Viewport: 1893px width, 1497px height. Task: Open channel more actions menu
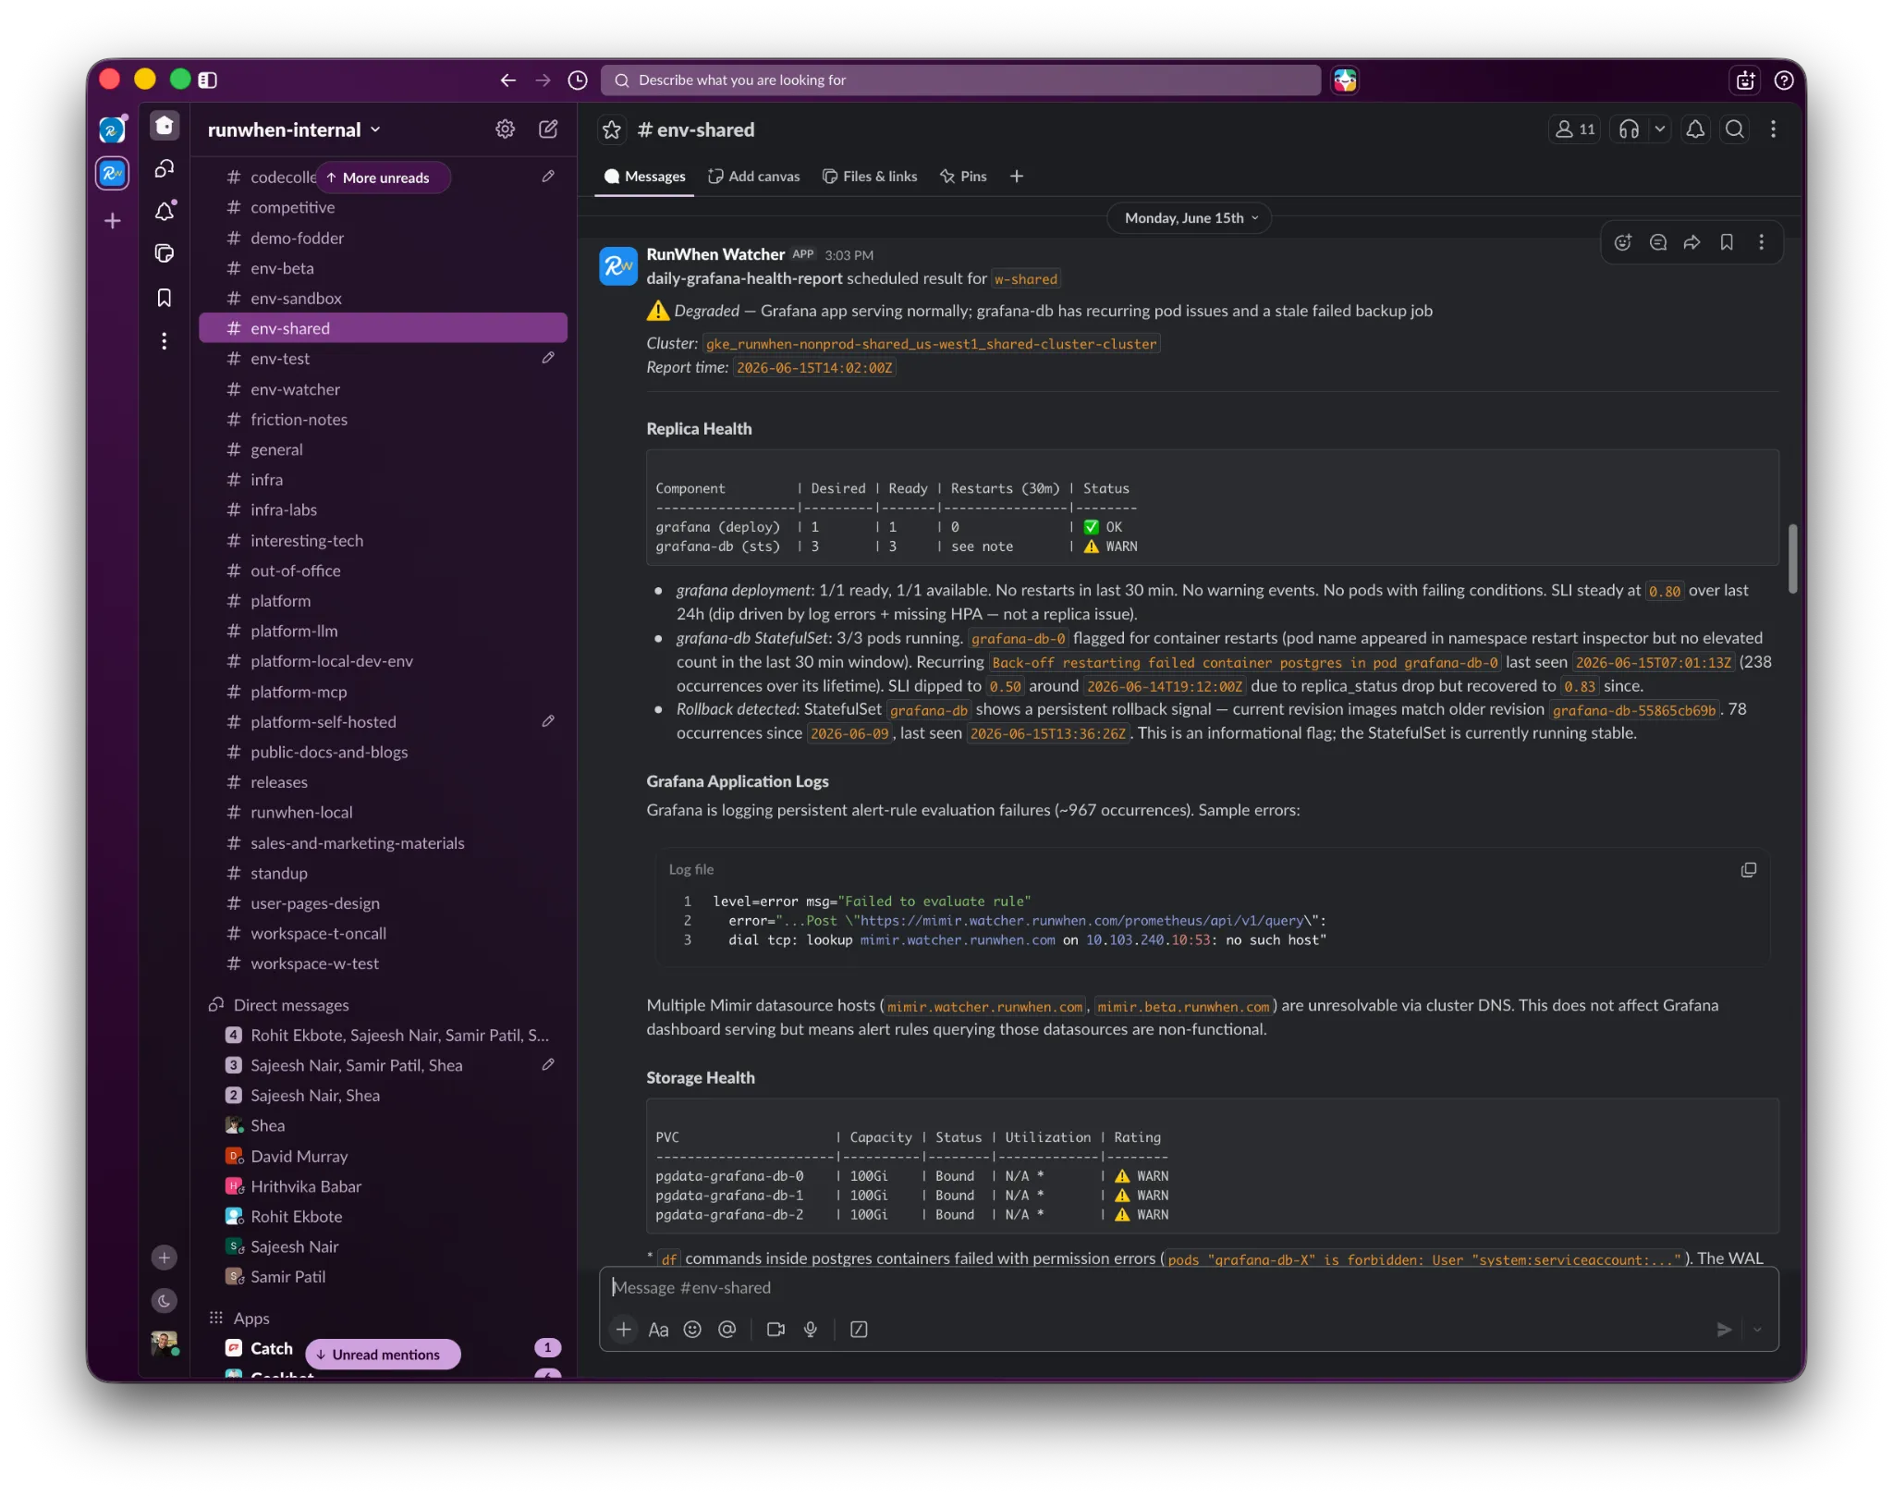[1773, 129]
